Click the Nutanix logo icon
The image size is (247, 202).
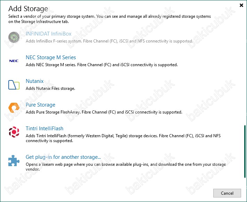coord(14,85)
